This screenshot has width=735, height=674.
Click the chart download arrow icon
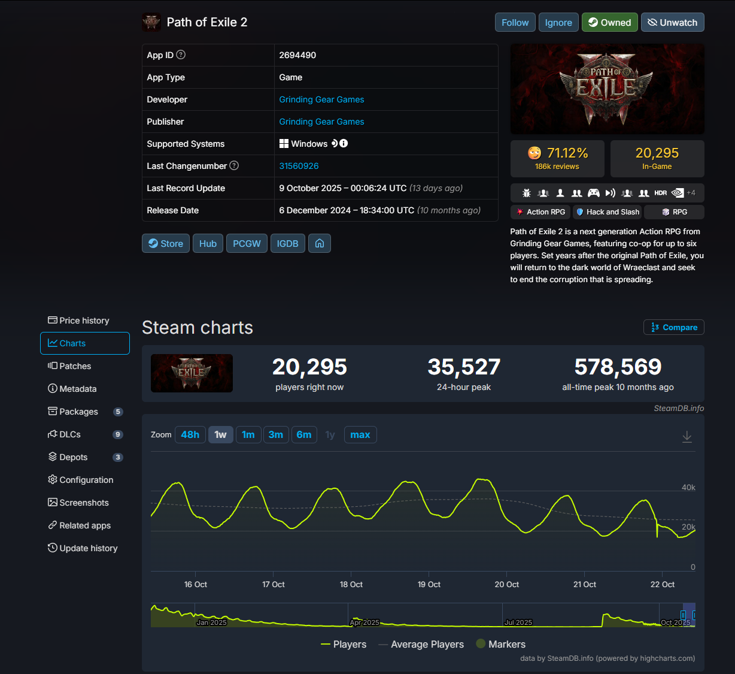point(687,437)
